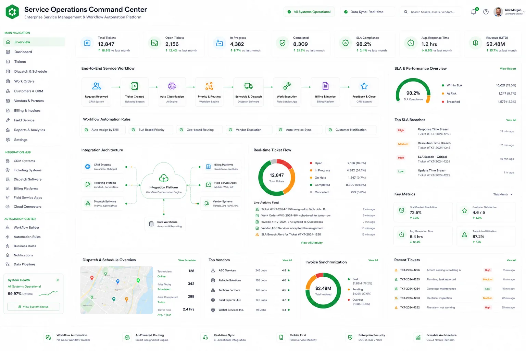Toggle the Auto Invoice Sync rule
The height and width of the screenshot is (351, 526).
(299, 130)
